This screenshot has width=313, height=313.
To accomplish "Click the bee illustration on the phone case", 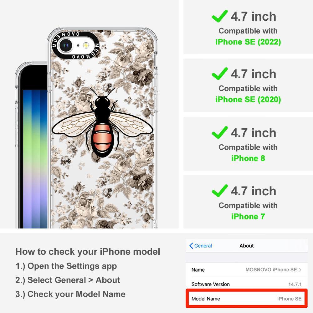I will [102, 122].
